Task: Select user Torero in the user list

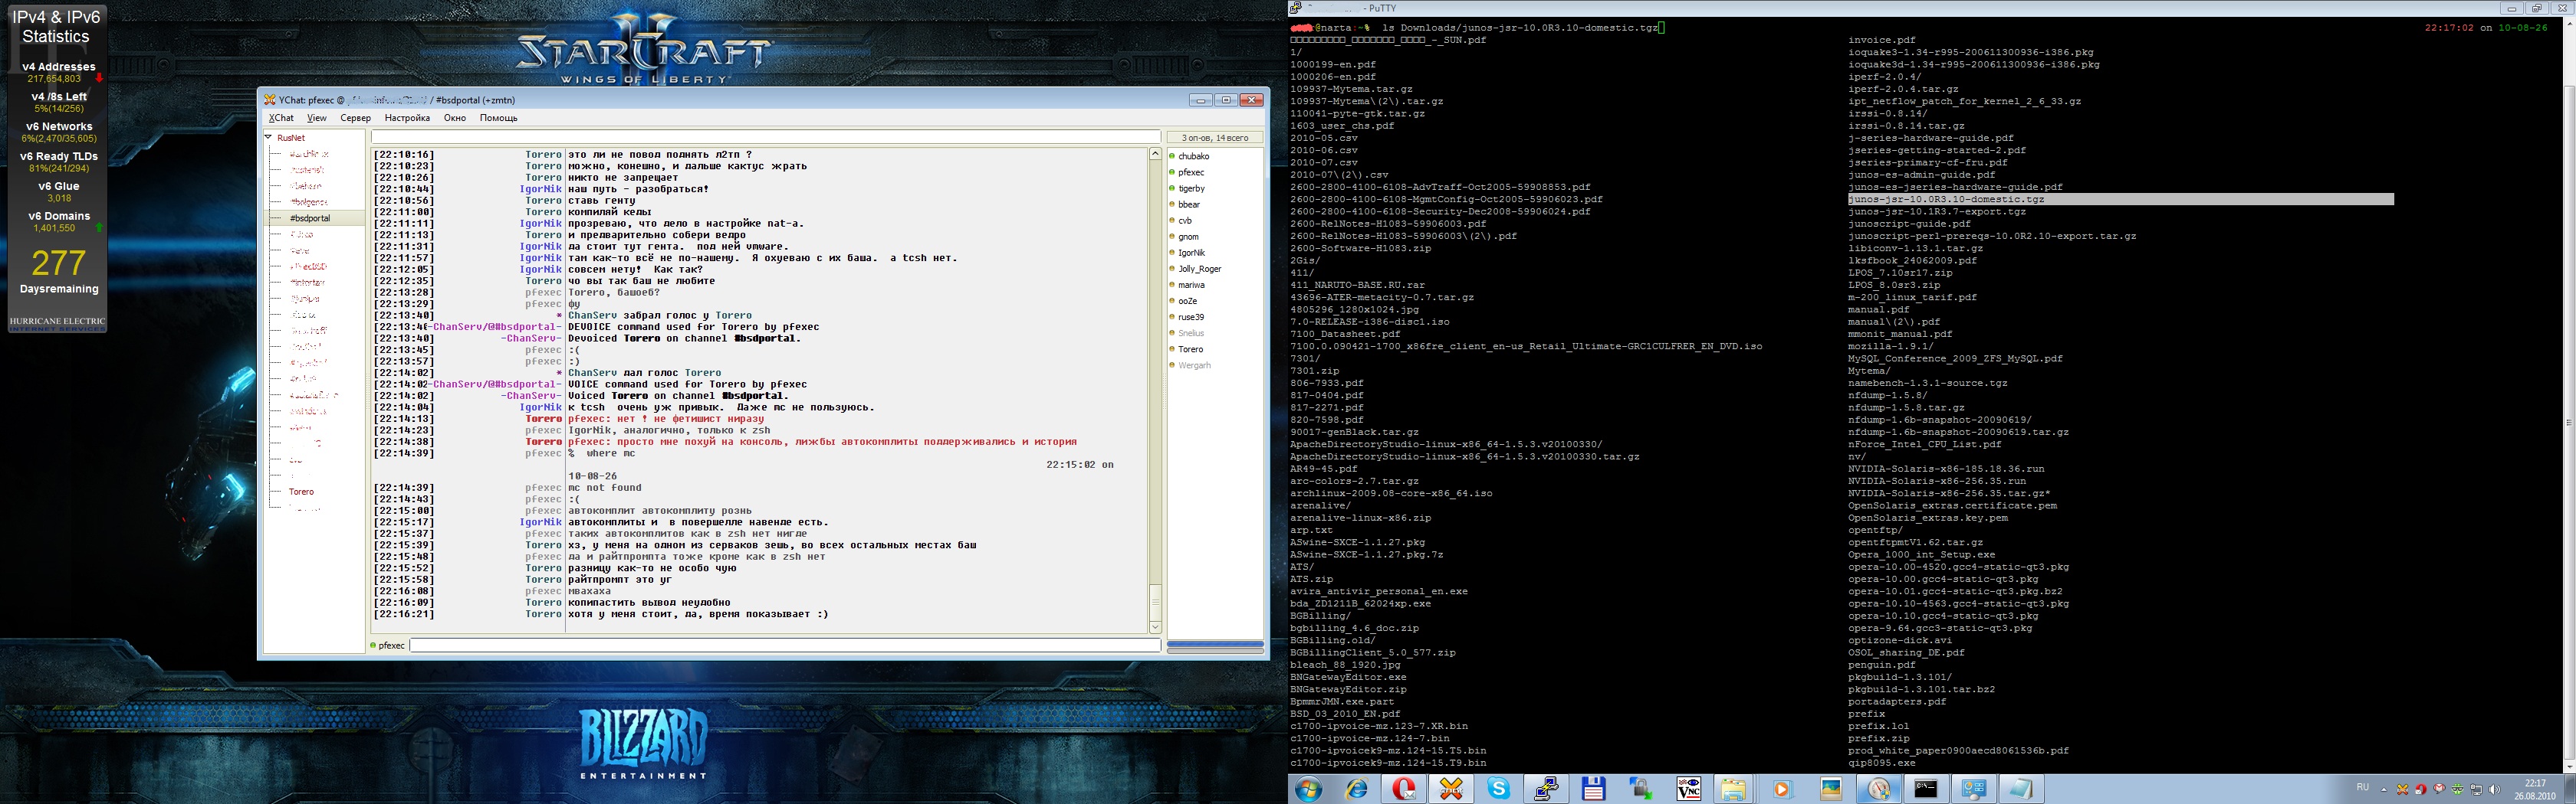Action: tap(1190, 350)
